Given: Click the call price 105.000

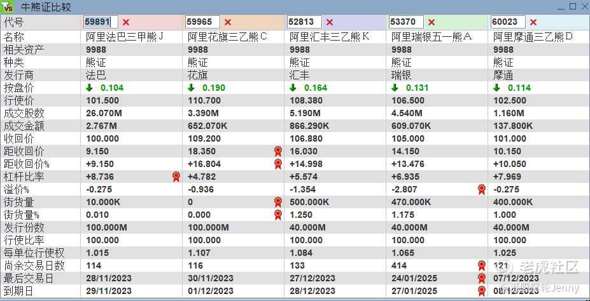Looking at the screenshot, I should pyautogui.click(x=408, y=138).
